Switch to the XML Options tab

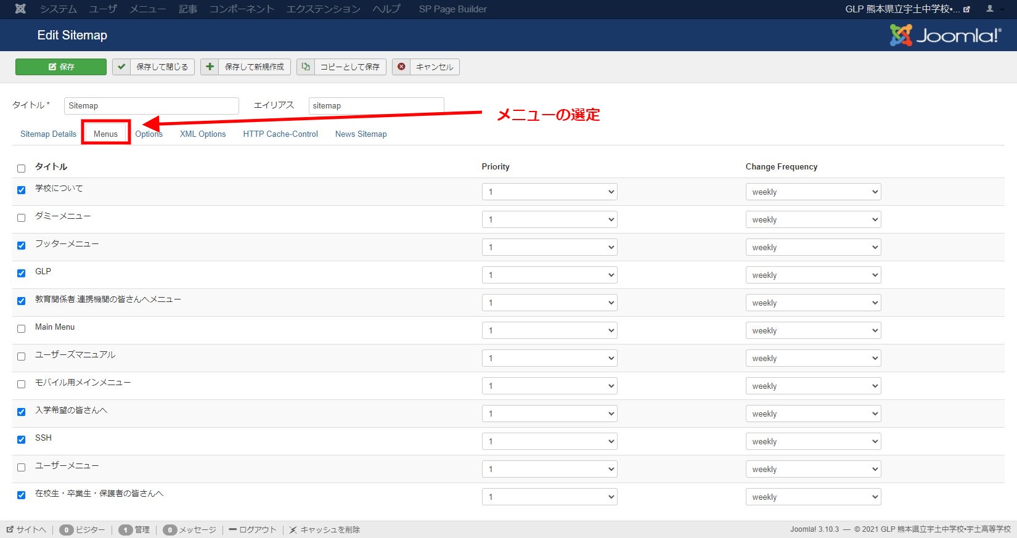point(203,134)
